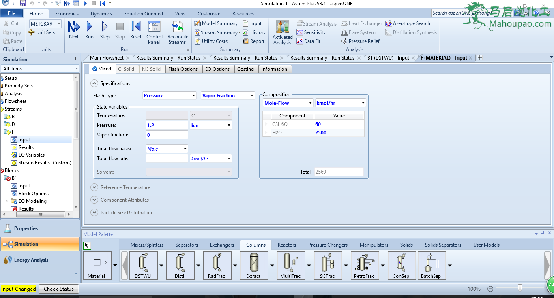Expand Particle Size Distribution section

click(x=94, y=213)
